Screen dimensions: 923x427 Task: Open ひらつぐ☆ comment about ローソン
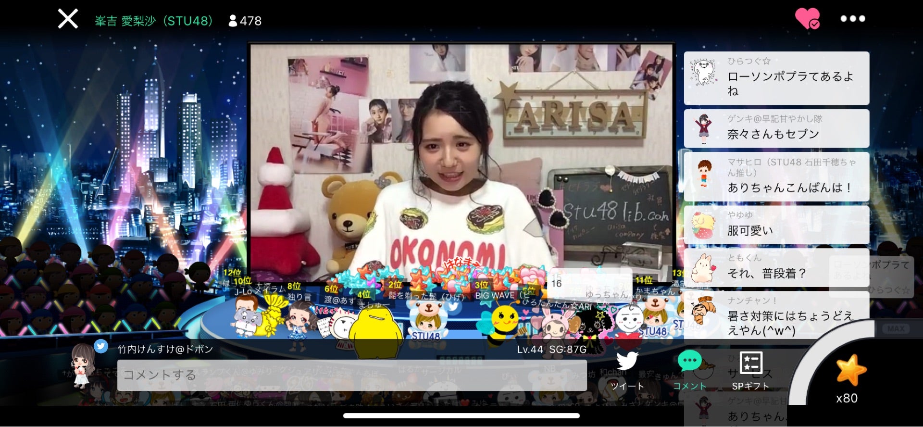[x=776, y=78]
